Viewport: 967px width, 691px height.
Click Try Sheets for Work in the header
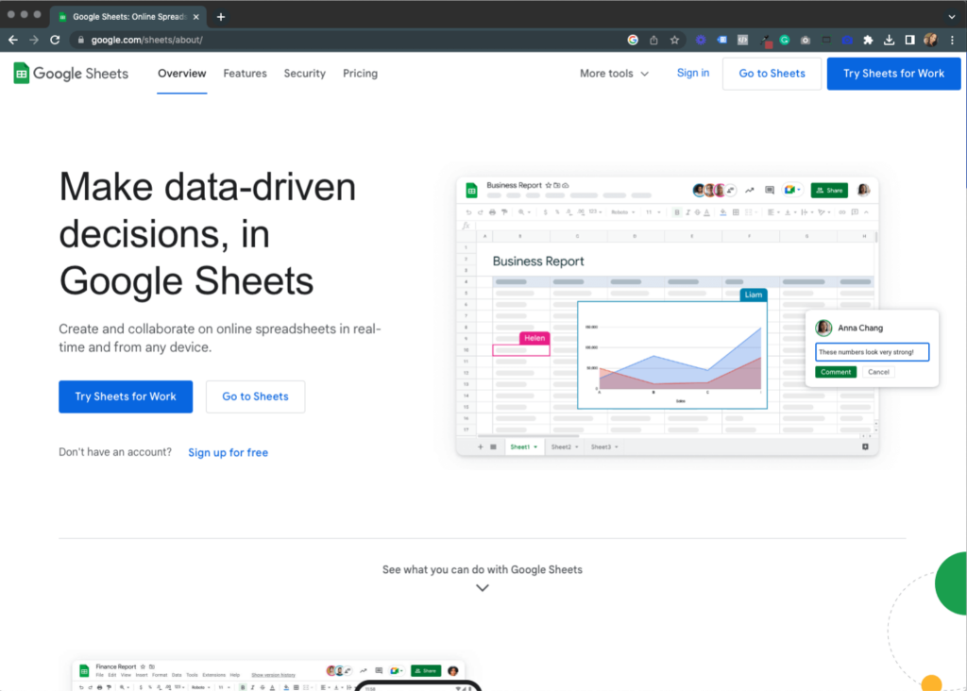point(893,74)
